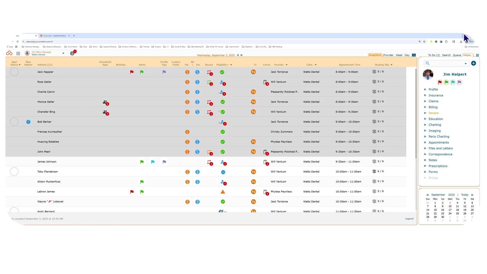This screenshot has height=274, width=487.
Task: Click Lebron James's eligibility warning triangle
Action: [x=223, y=192]
